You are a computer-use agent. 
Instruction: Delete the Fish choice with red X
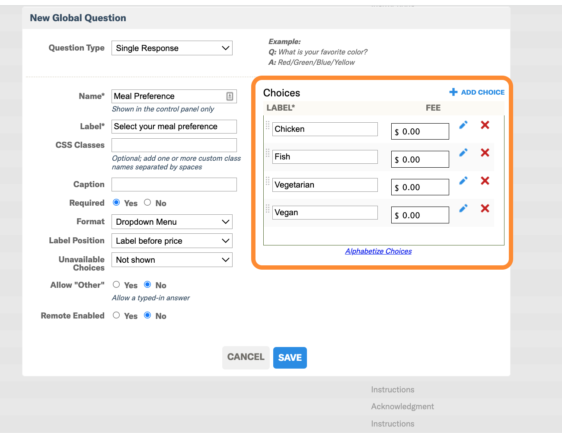485,153
